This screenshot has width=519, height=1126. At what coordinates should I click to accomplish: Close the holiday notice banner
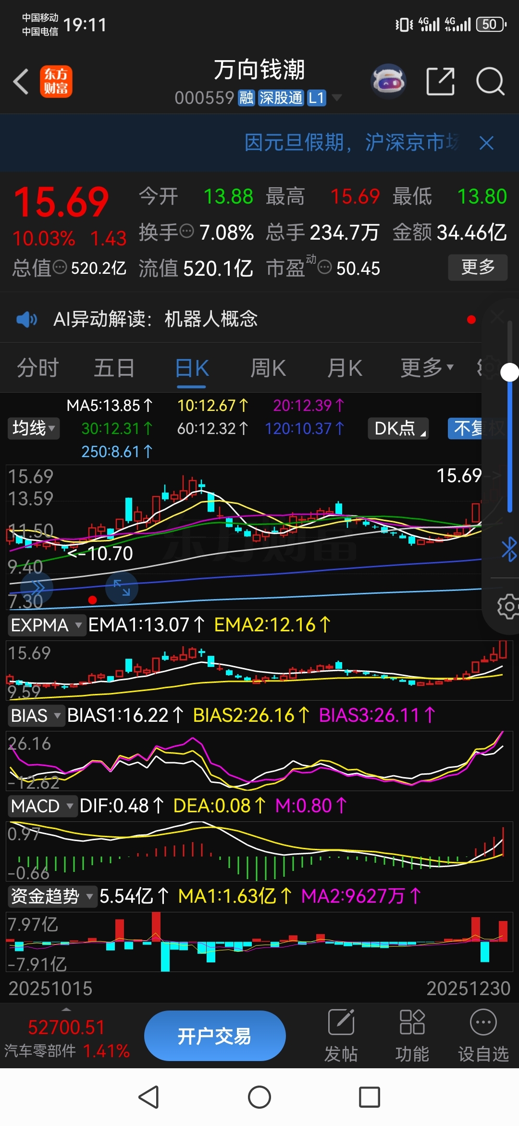tap(486, 143)
